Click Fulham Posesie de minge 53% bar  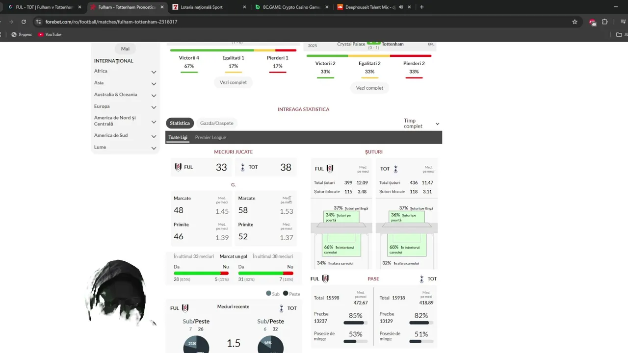[356, 341]
